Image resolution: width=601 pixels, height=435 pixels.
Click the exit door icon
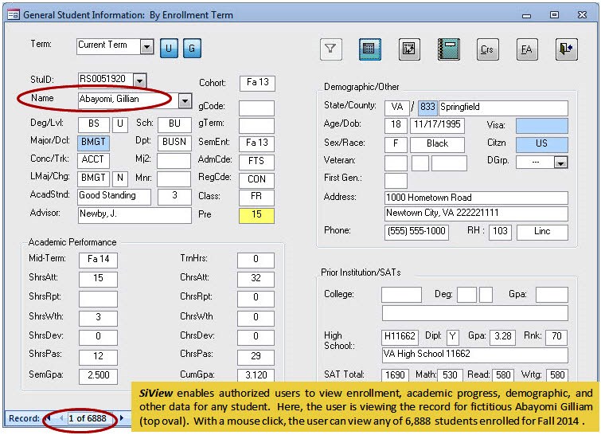pyautogui.click(x=566, y=49)
